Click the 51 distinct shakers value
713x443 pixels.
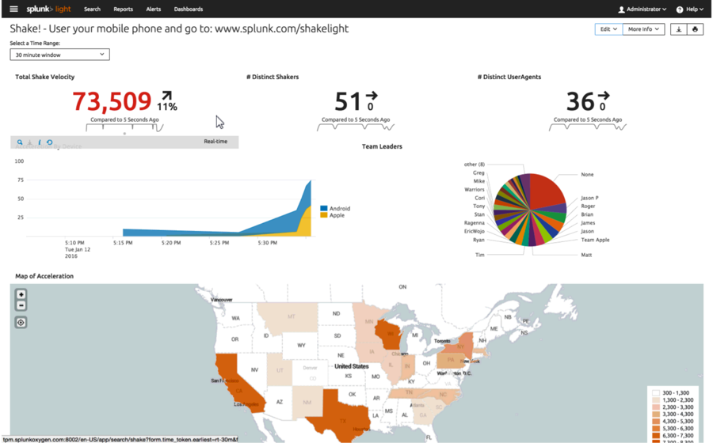pos(348,101)
